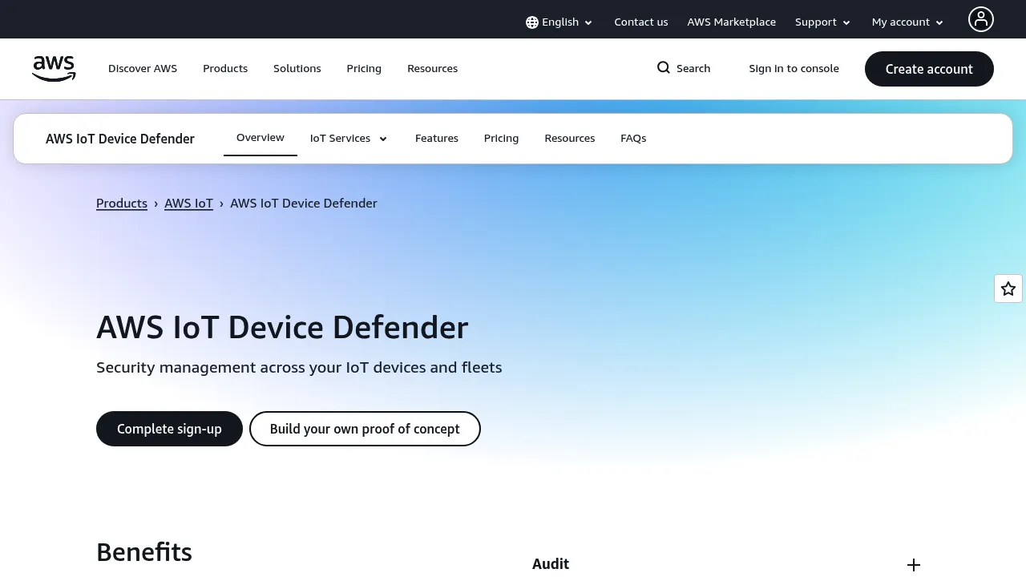Image resolution: width=1026 pixels, height=577 pixels.
Task: Open the English language dropdown
Action: [559, 22]
